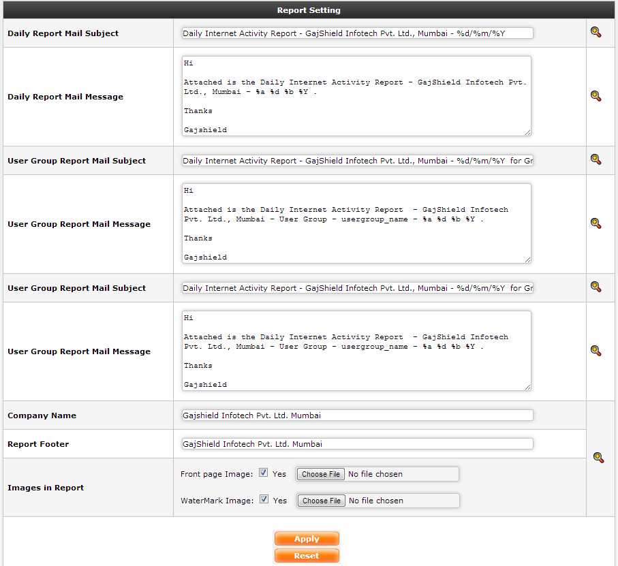618x566 pixels.
Task: Click magnifier icon beside Report Footer row
Action: pyautogui.click(x=598, y=458)
